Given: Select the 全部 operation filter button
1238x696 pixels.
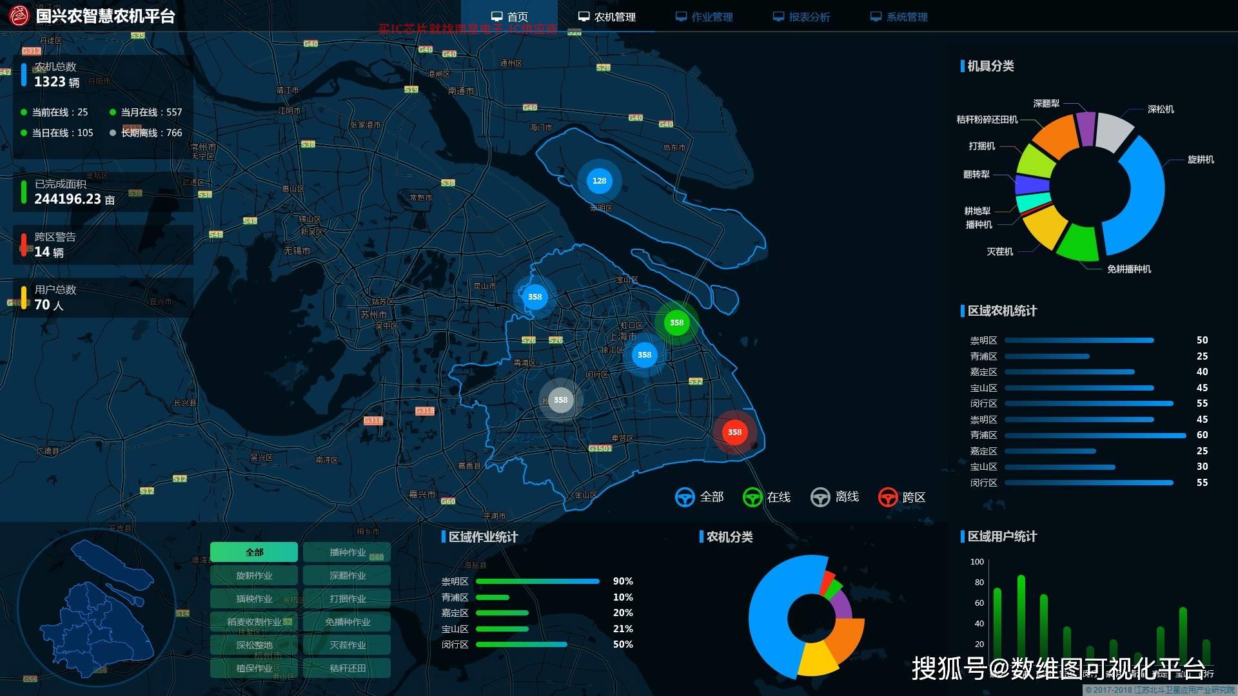Looking at the screenshot, I should coord(254,552).
